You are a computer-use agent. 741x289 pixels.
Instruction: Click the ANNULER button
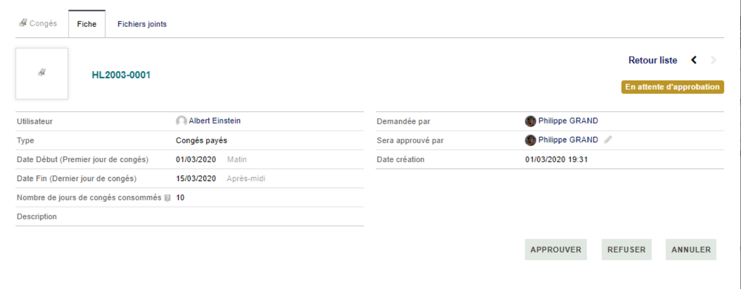click(691, 250)
